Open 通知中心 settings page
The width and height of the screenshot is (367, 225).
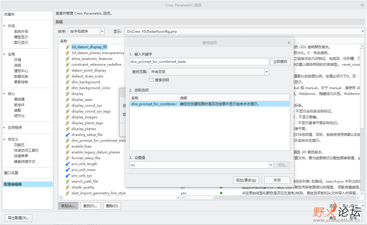click(x=21, y=71)
